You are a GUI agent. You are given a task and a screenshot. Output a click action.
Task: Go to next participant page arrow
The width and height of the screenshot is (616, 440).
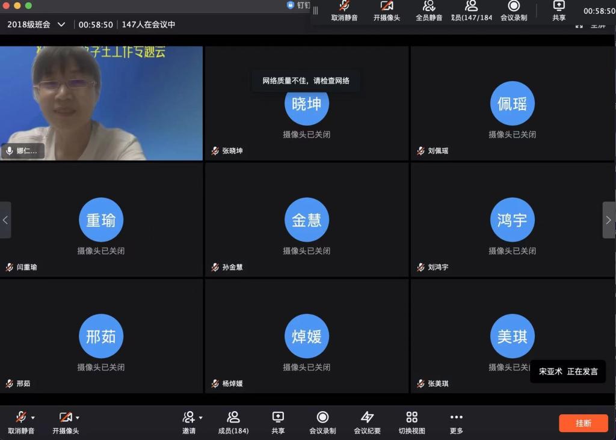pos(608,220)
